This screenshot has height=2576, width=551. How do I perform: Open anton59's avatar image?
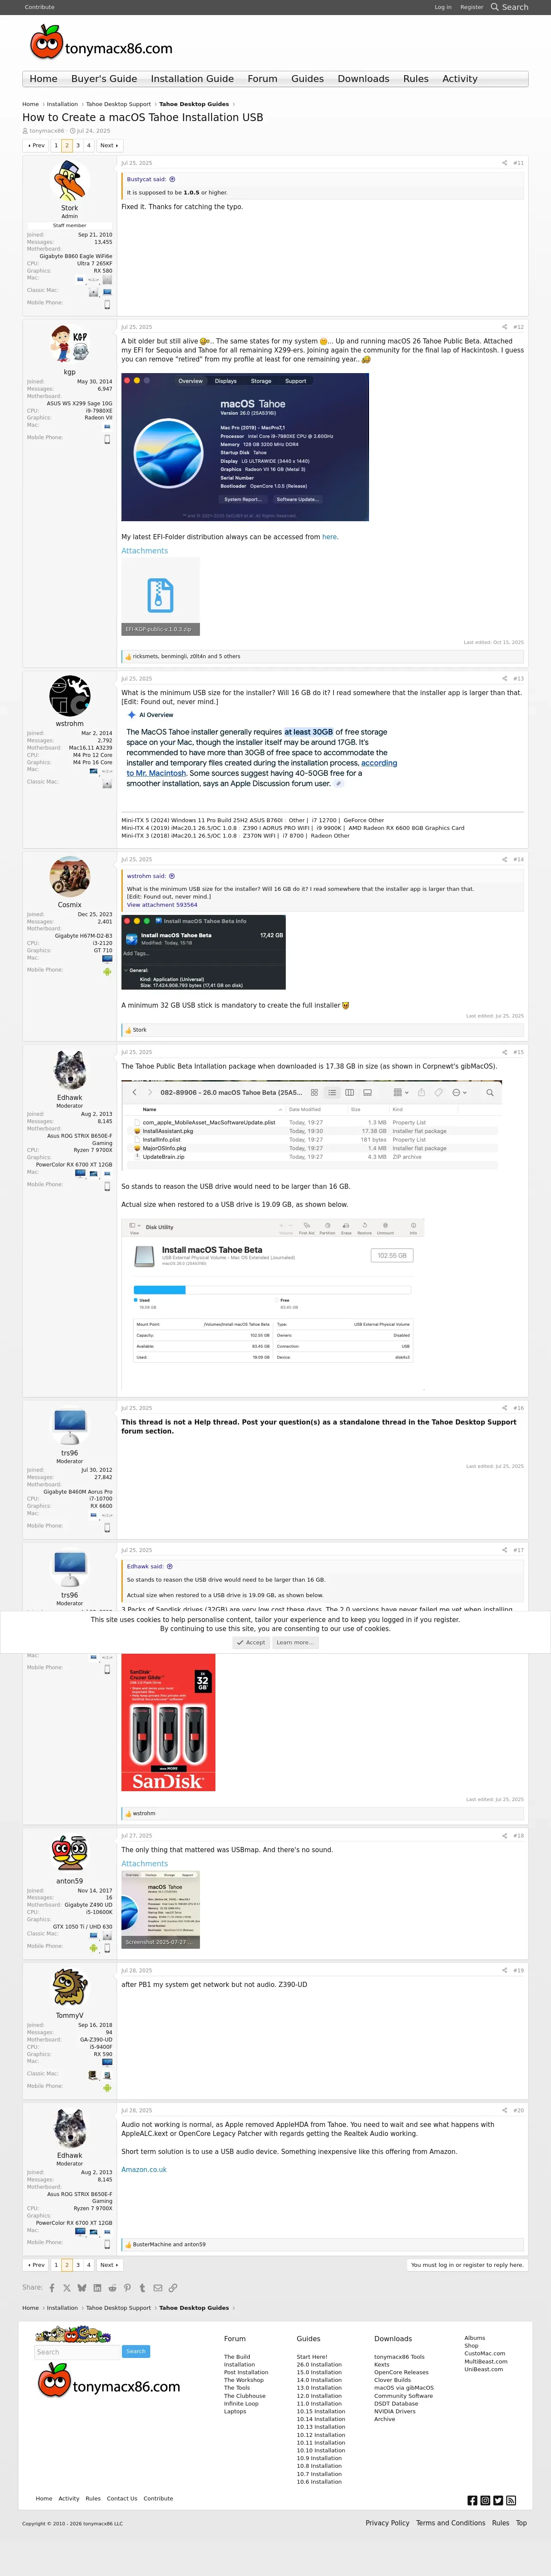coord(69,1854)
